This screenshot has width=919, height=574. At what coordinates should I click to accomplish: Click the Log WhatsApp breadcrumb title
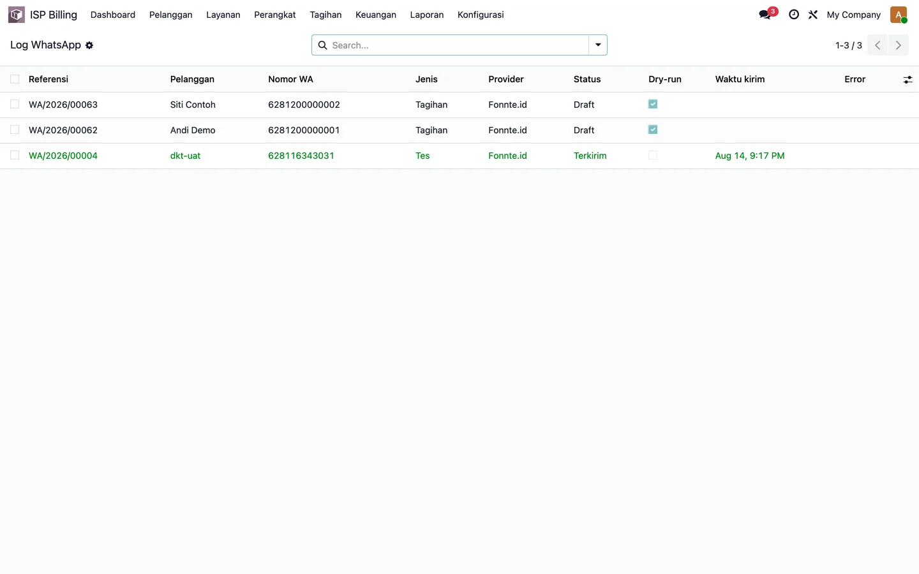point(45,45)
